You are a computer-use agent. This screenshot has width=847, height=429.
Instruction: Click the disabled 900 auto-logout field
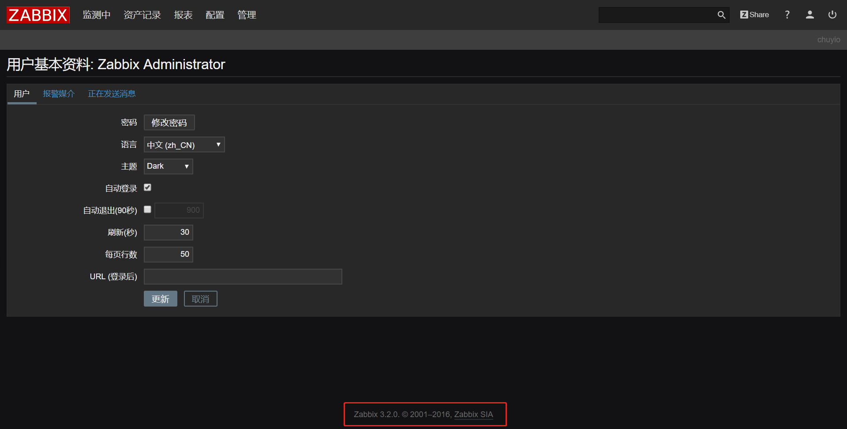pyautogui.click(x=179, y=211)
